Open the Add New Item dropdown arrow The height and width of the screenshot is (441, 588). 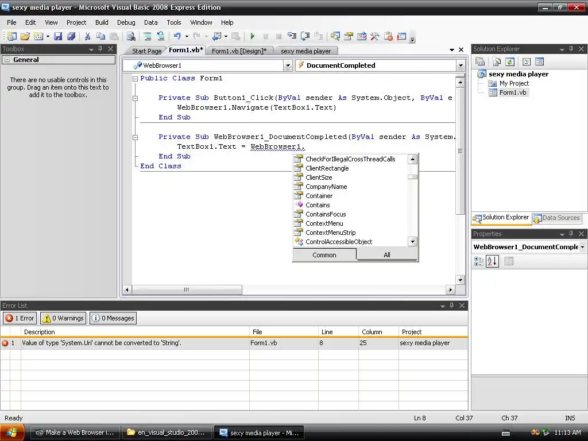click(x=48, y=36)
